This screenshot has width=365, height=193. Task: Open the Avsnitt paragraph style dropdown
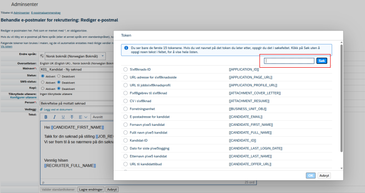click(102, 117)
